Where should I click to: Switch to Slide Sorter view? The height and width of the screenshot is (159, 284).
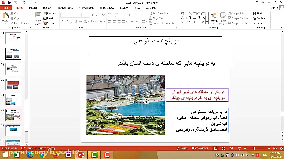[x=224, y=148]
